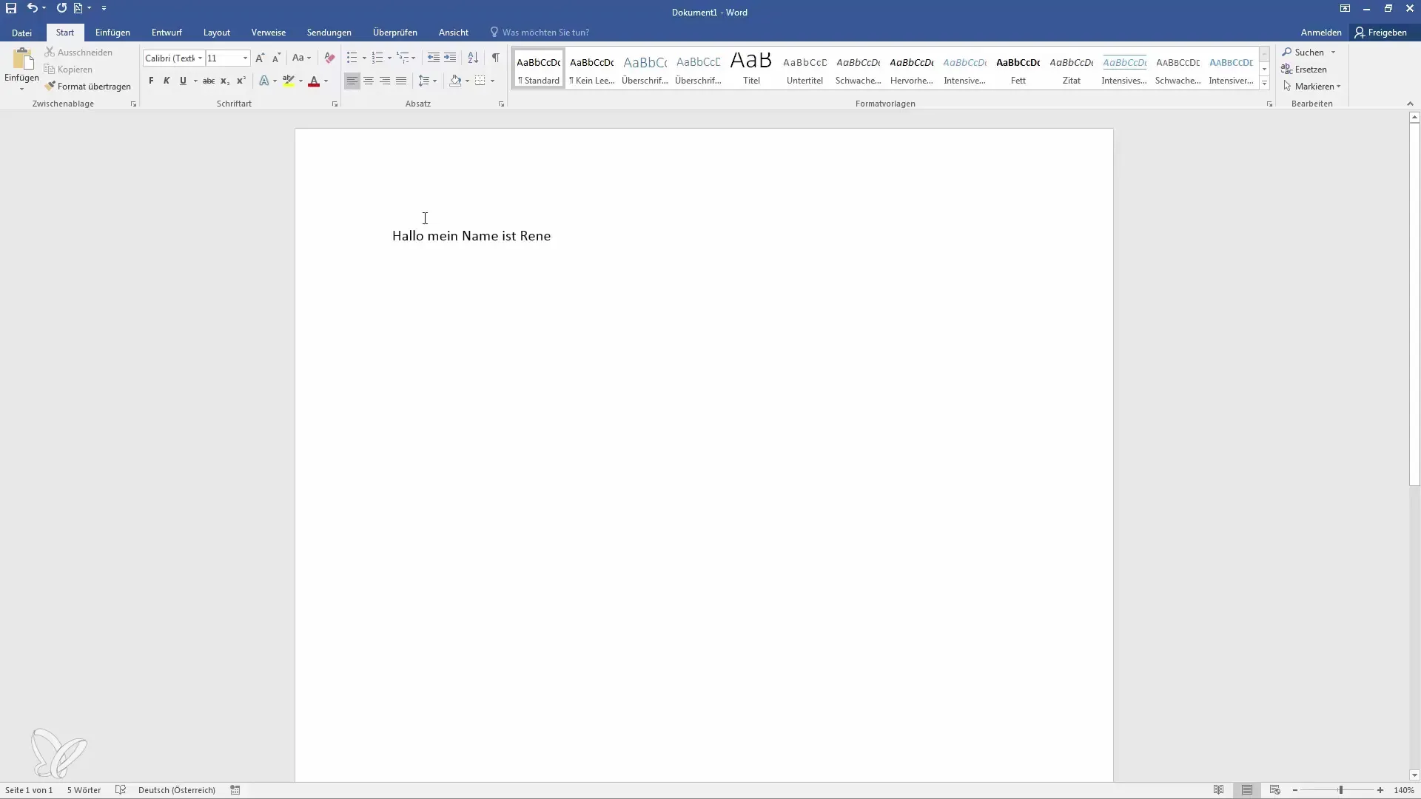Screen dimensions: 1421x799
Task: Click Ersetzen button
Action: point(1304,70)
